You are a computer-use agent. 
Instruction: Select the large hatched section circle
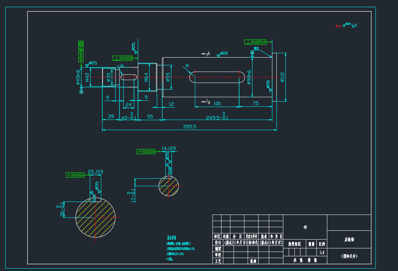click(x=96, y=218)
